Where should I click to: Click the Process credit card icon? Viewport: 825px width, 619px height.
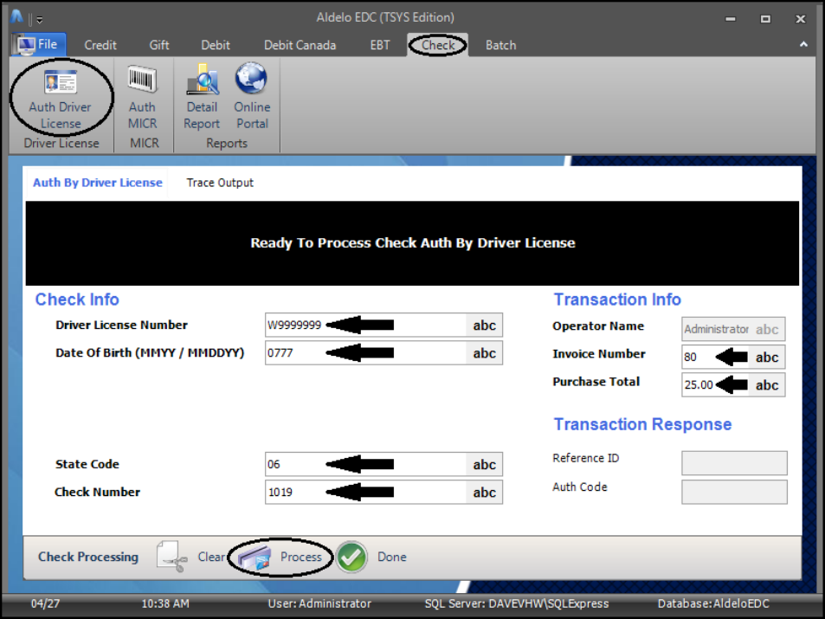coord(255,558)
